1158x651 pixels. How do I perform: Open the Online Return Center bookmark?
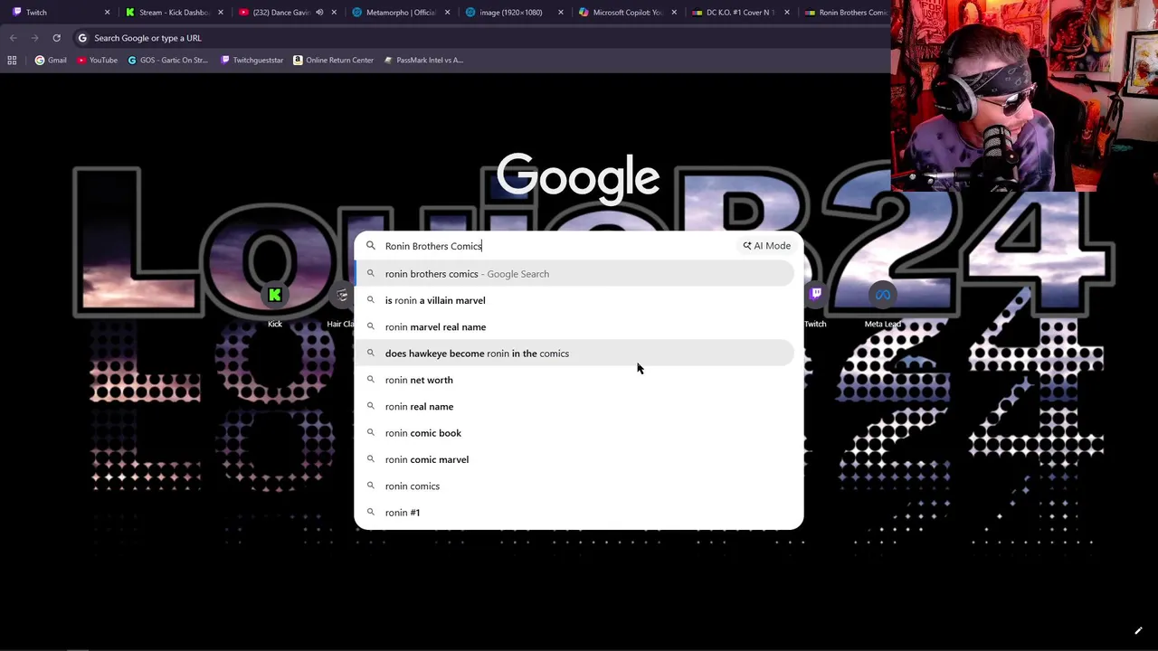click(333, 61)
